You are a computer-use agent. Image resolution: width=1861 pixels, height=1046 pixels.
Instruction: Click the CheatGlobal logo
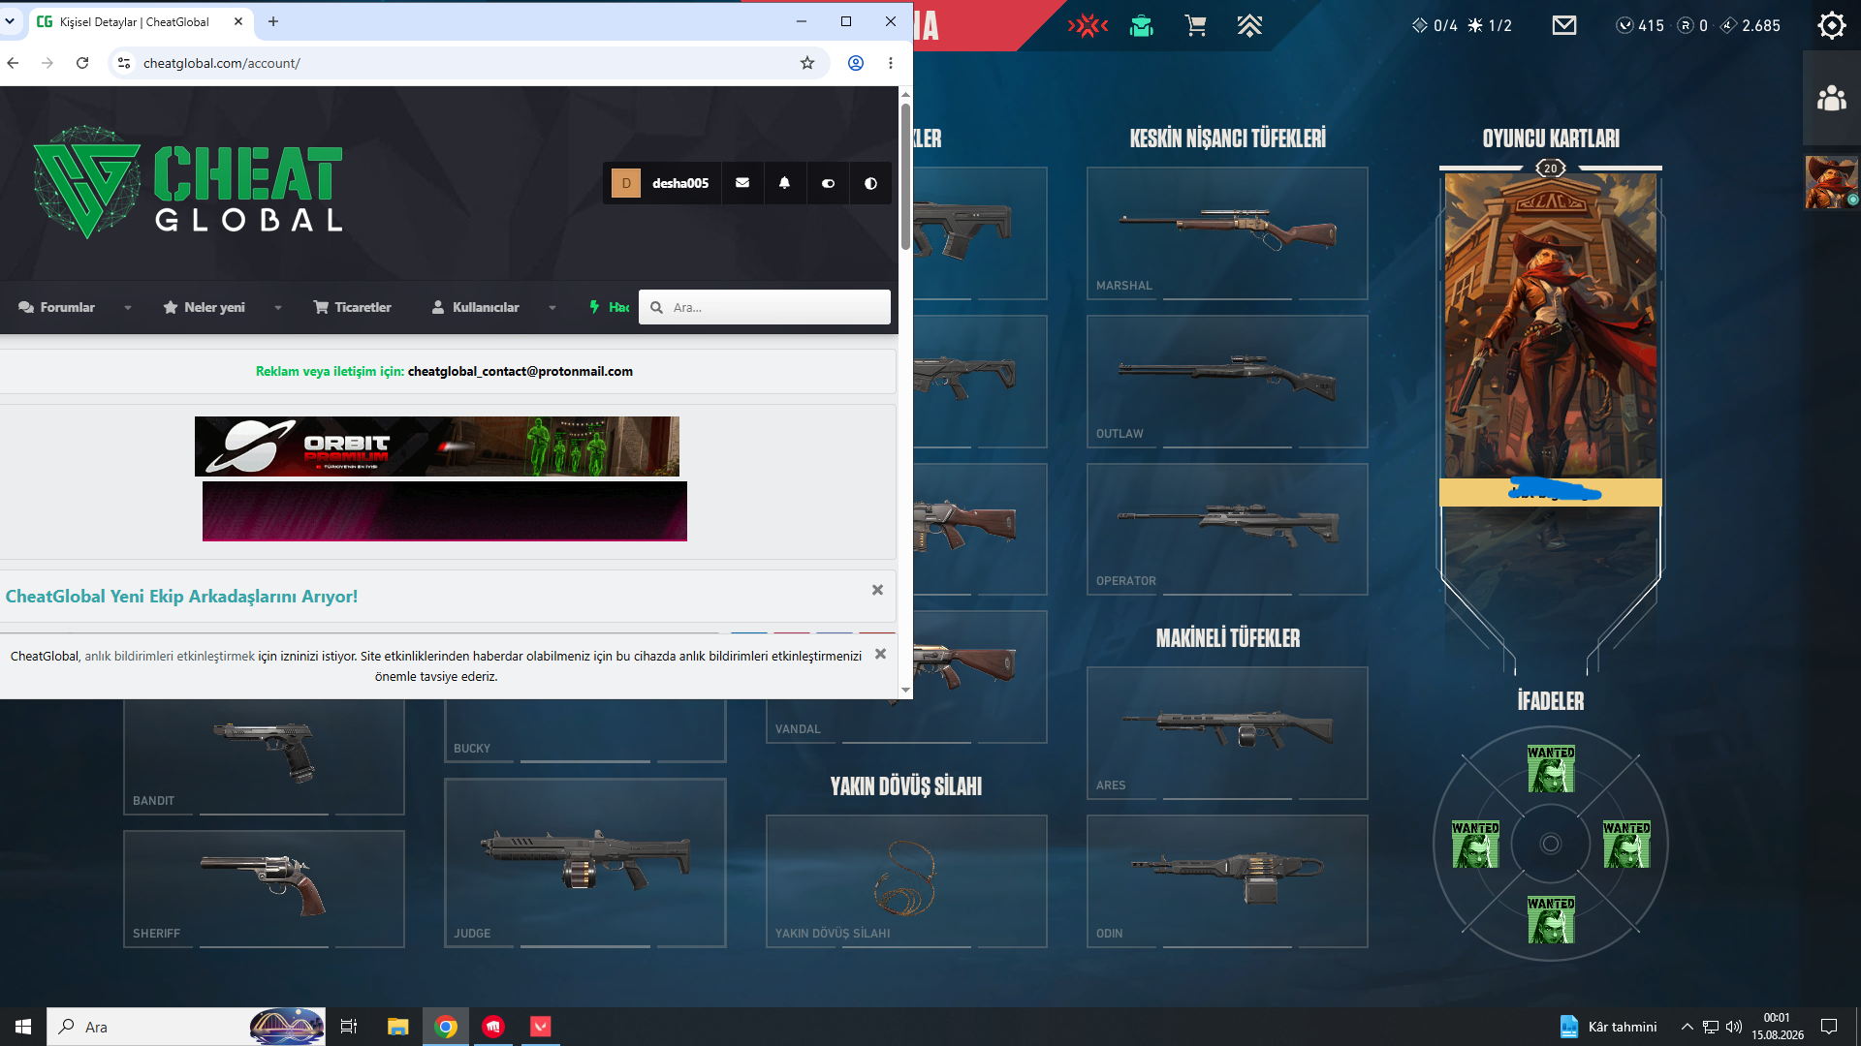(188, 182)
